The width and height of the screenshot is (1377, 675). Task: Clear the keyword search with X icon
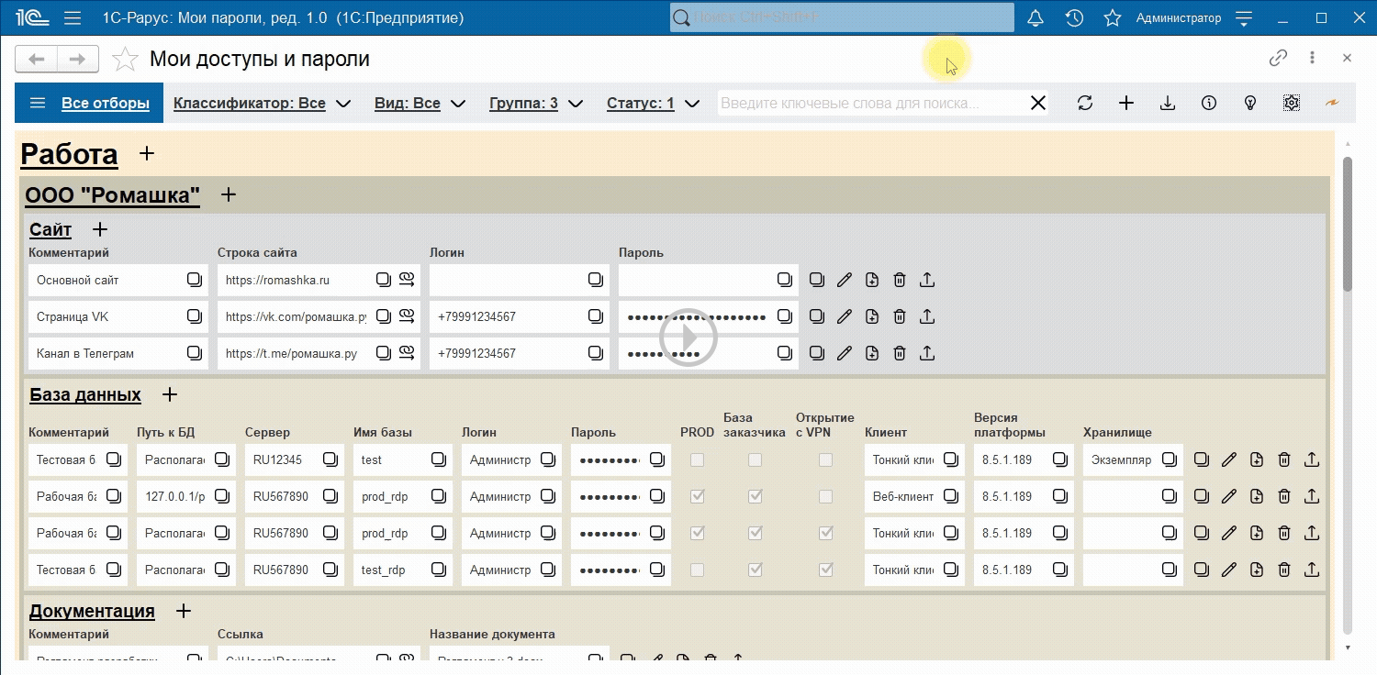click(x=1038, y=103)
